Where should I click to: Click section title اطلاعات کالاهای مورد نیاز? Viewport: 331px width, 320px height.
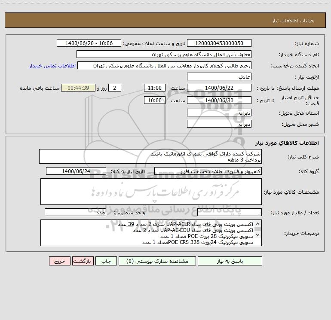click(x=287, y=143)
